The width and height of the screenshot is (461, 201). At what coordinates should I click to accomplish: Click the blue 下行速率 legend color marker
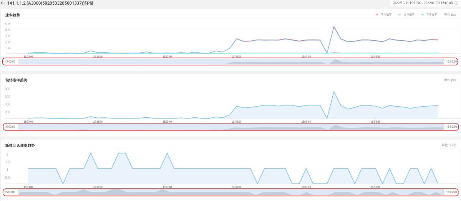tap(423, 15)
